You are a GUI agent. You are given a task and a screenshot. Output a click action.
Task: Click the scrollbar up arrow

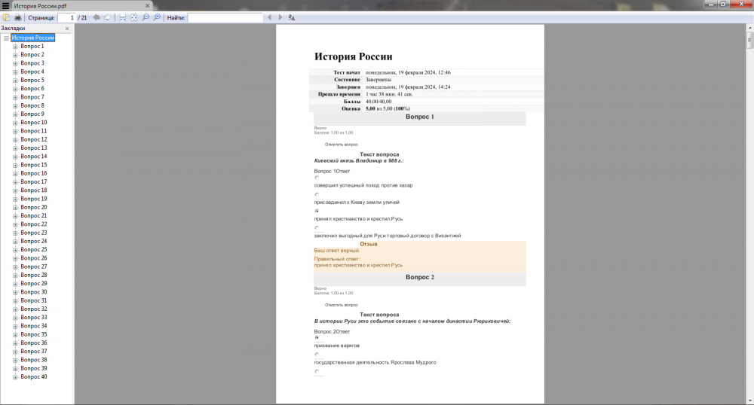749,28
